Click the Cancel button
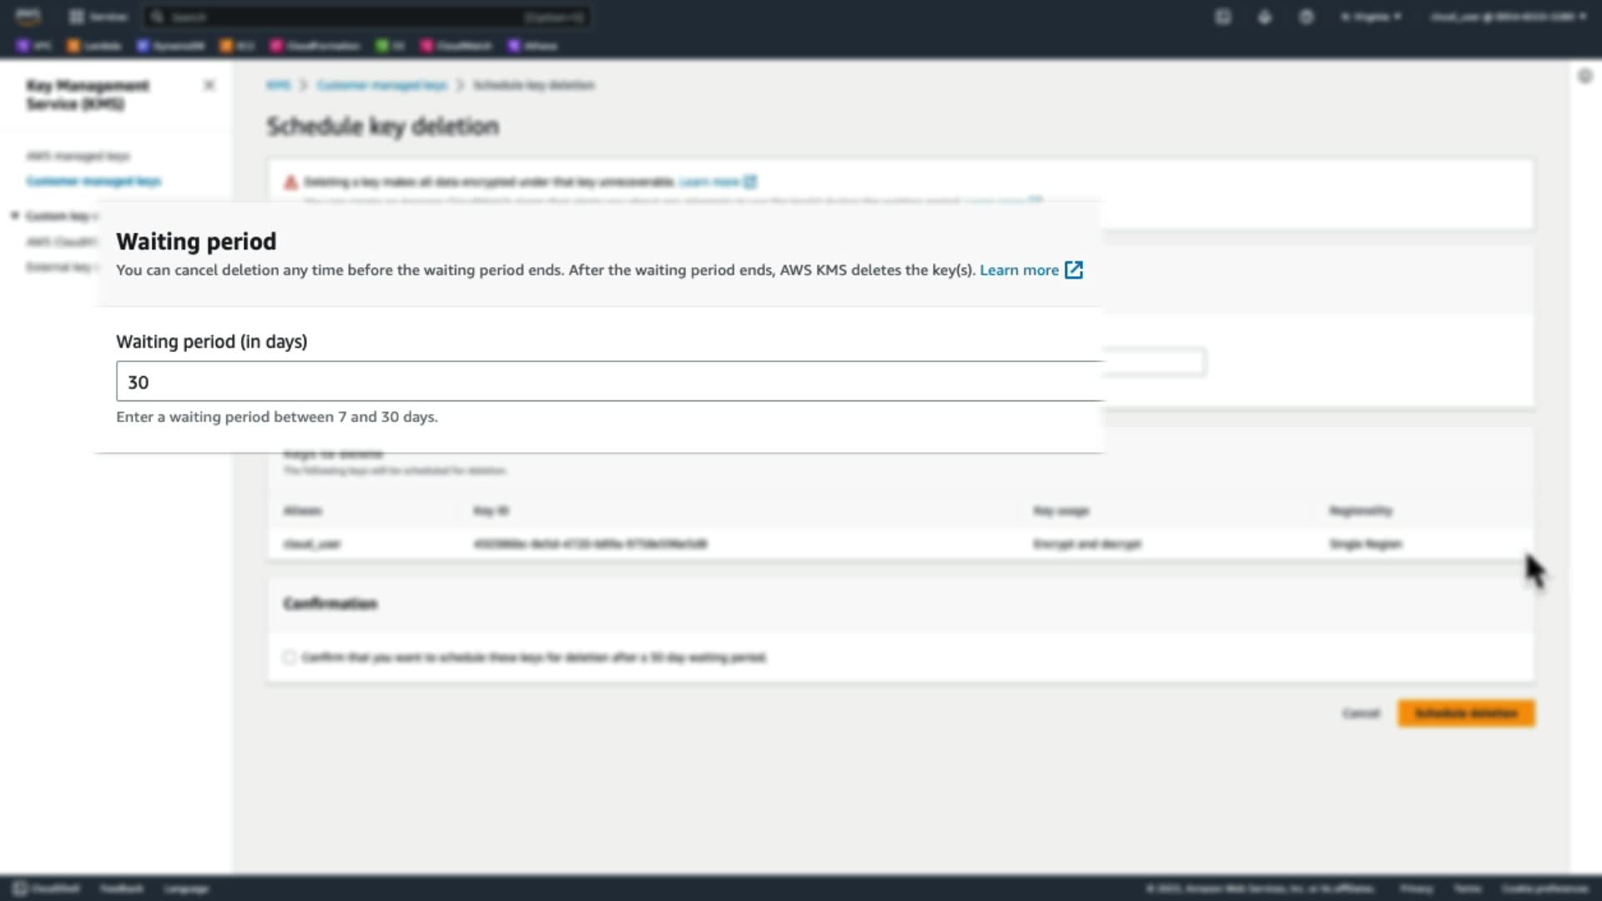Screen dimensions: 1602x901 pyautogui.click(x=1361, y=713)
